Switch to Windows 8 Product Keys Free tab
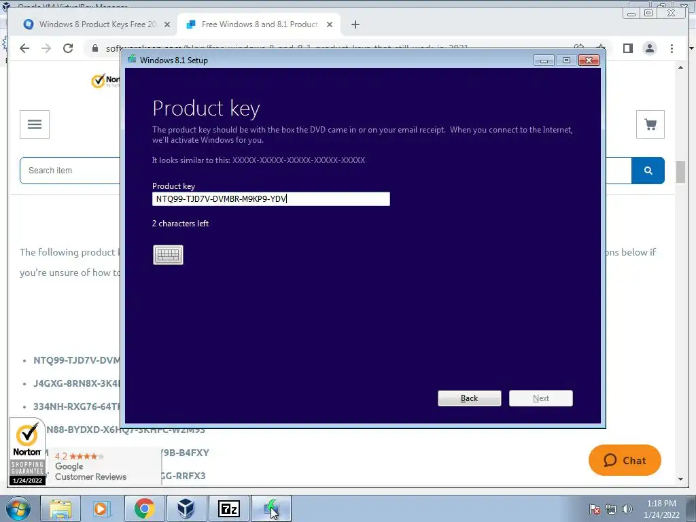 pos(98,24)
